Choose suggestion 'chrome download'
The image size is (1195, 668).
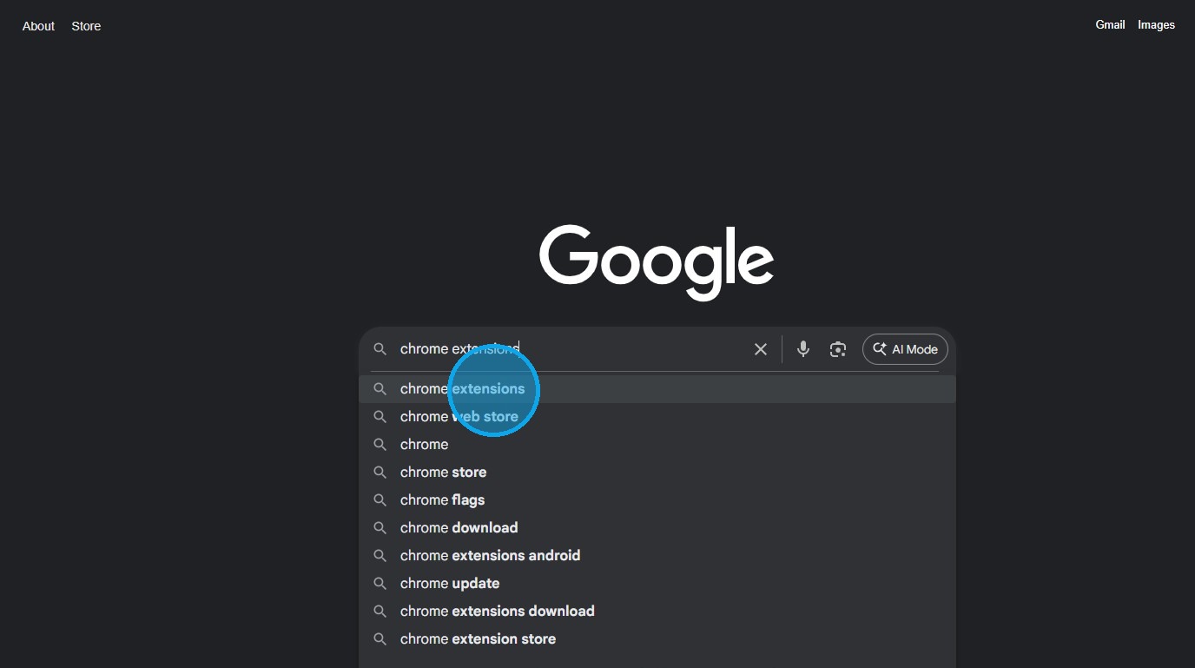click(x=657, y=528)
